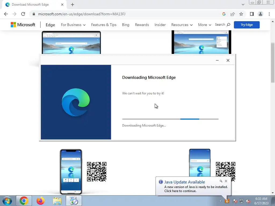The image size is (275, 206).
Task: Click 'We can't wait for you to try it!' text
Action: click(x=143, y=93)
